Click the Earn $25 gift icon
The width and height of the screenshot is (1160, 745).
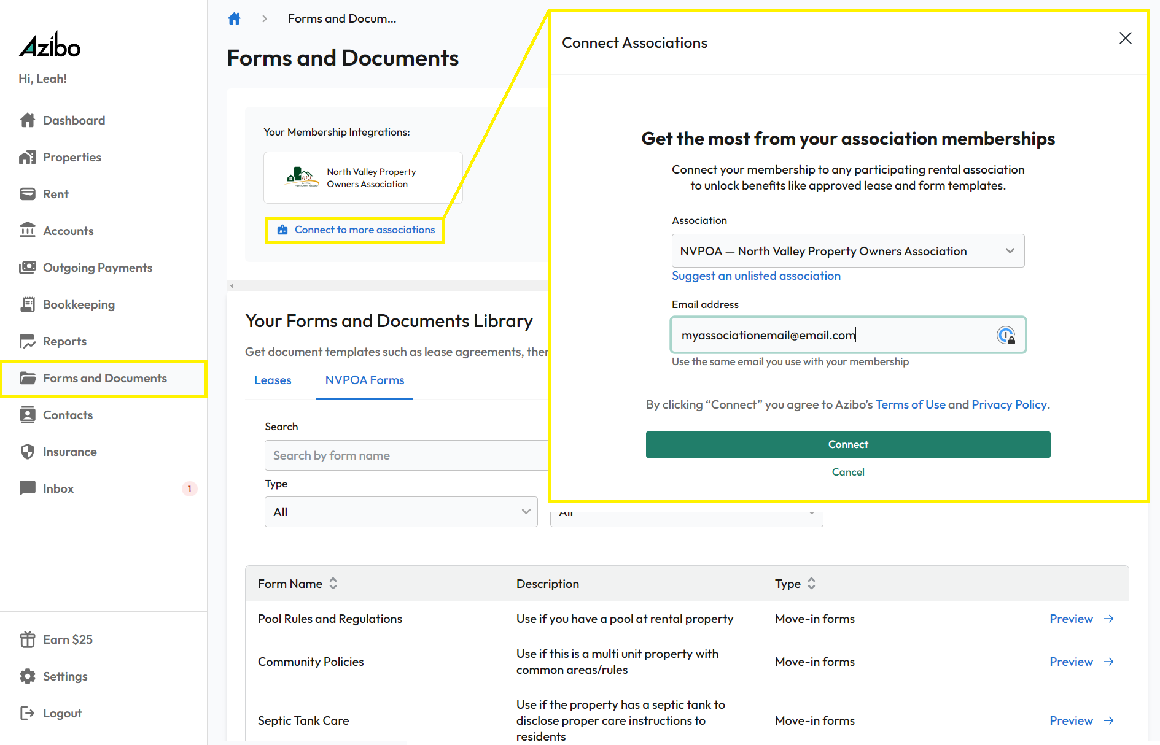28,639
